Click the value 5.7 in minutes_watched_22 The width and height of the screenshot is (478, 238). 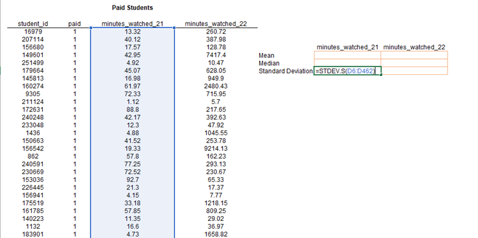click(x=216, y=102)
